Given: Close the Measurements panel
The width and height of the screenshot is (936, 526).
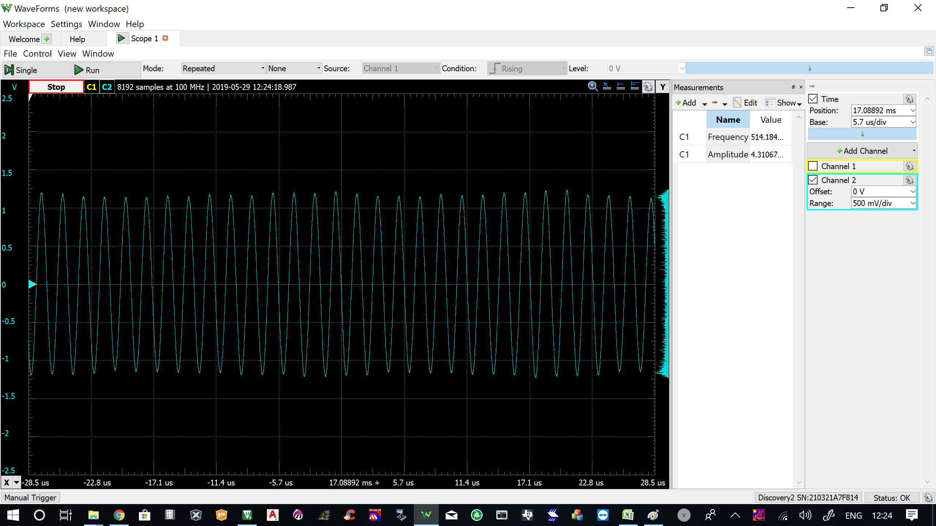Looking at the screenshot, I should (x=801, y=87).
